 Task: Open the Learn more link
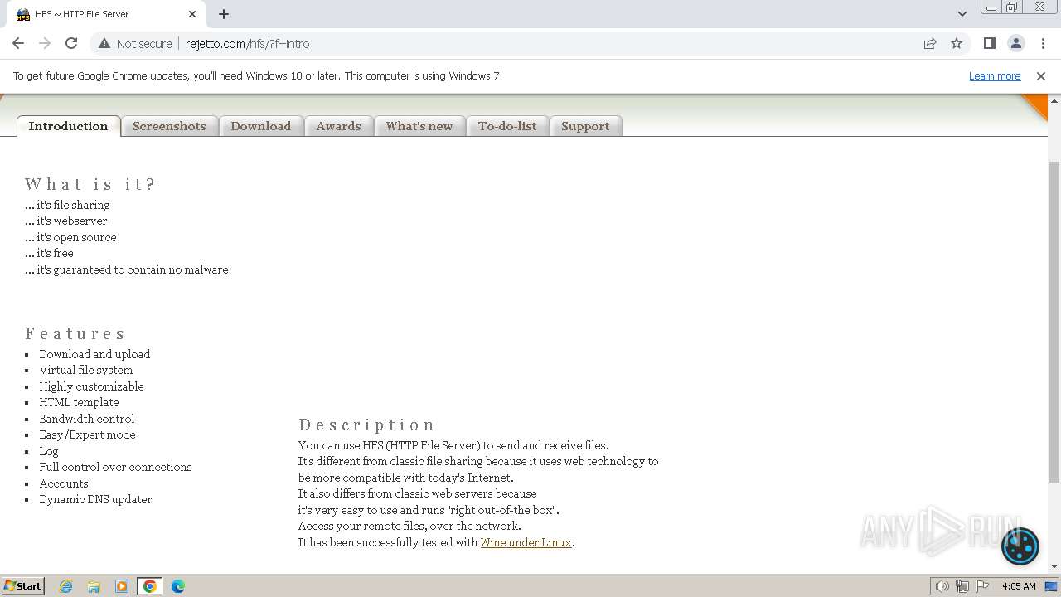pyautogui.click(x=995, y=75)
